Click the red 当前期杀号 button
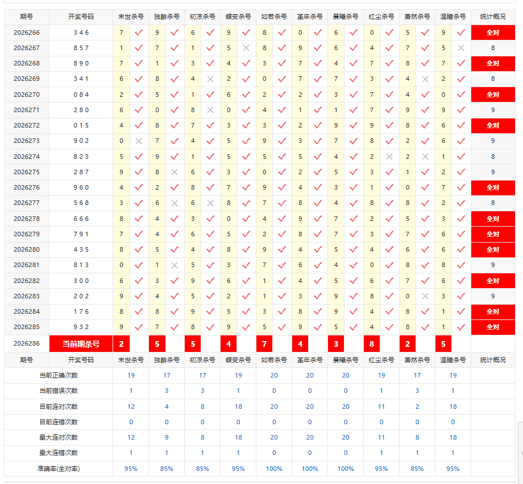 coord(81,344)
